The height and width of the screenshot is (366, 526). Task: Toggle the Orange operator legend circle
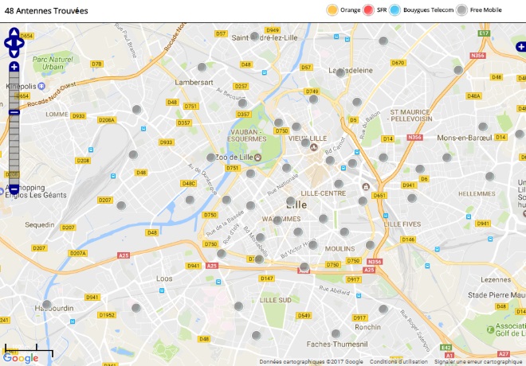click(x=332, y=10)
